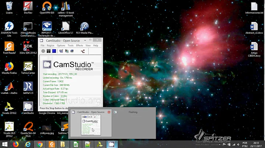Select the informaciones.txt desktop file
Screen dimensions: 265x148
(x=254, y=8)
